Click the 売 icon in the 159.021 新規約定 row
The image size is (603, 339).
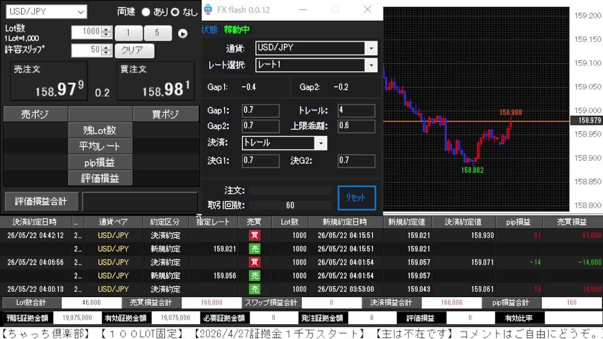tap(254, 249)
